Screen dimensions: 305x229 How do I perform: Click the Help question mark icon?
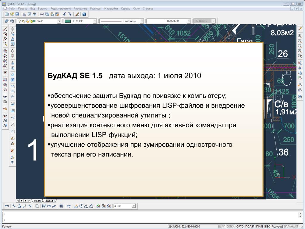pos(84,14)
